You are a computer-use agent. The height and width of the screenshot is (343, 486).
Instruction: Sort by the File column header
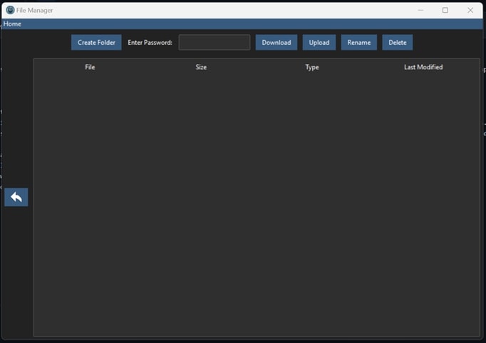90,67
